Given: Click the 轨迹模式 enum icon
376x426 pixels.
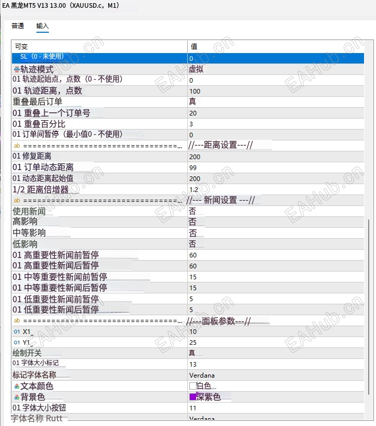Looking at the screenshot, I should [x=17, y=70].
